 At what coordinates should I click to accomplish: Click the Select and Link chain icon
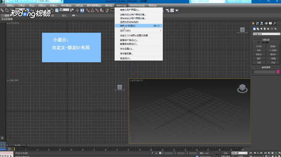tap(2, 10)
